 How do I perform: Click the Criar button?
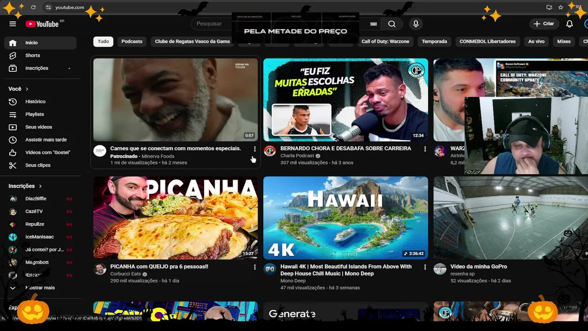click(544, 24)
